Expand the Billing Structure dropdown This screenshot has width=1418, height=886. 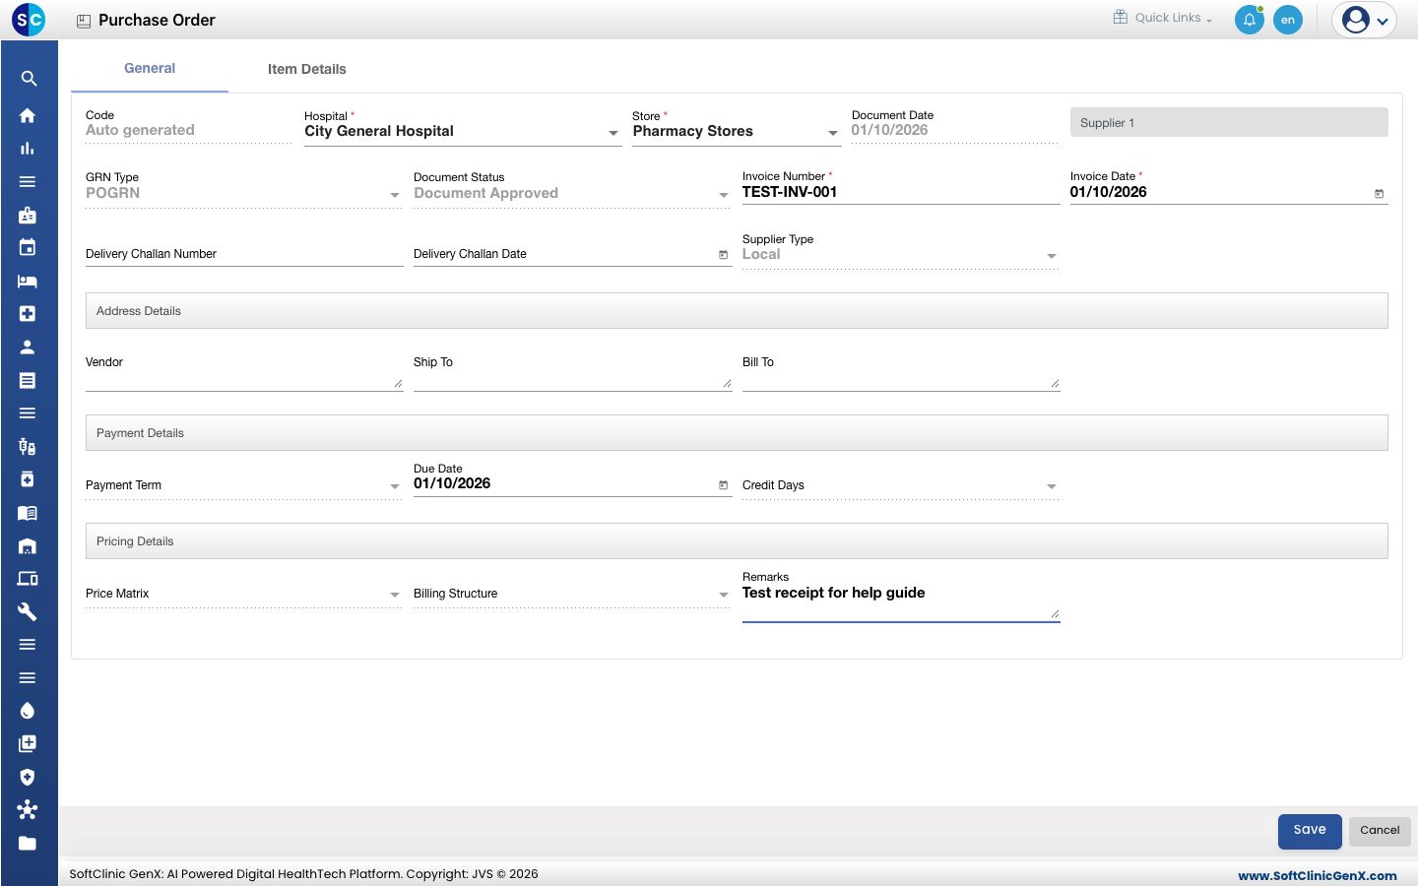click(x=724, y=595)
